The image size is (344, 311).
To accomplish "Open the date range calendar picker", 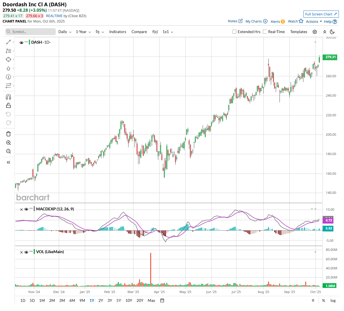I will click(x=162, y=300).
